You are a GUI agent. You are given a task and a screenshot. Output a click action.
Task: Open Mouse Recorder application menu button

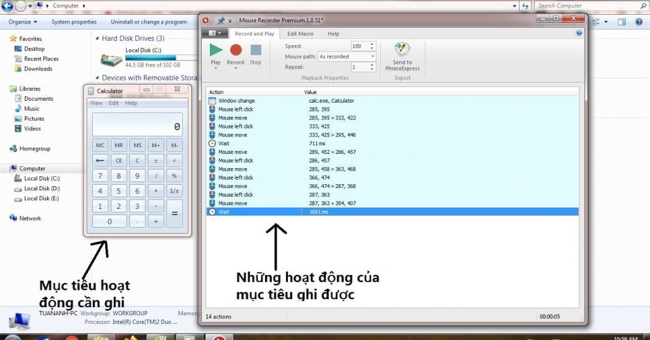click(215, 33)
